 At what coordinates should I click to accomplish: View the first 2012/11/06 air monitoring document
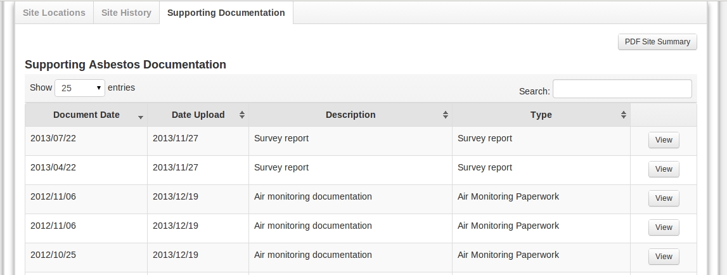[x=663, y=198]
